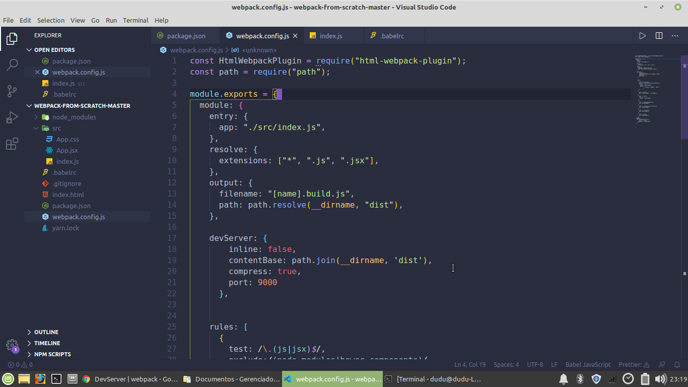Switch to the Terminal dudu taskbar window
The height and width of the screenshot is (387, 688).
[432, 379]
